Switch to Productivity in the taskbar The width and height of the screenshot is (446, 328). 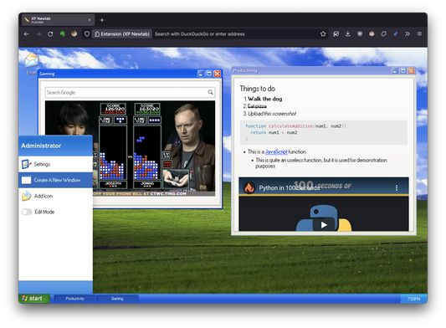(x=75, y=299)
